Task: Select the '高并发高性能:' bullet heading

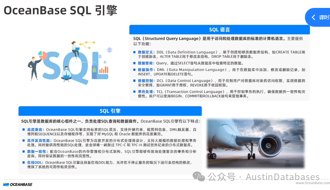Action: pos(39,141)
